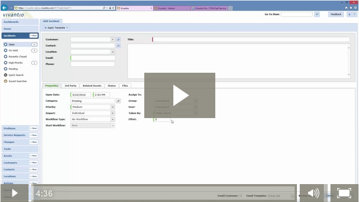Click the Customer lookup magnifier icon
This screenshot has width=359, height=202.
(119, 39)
